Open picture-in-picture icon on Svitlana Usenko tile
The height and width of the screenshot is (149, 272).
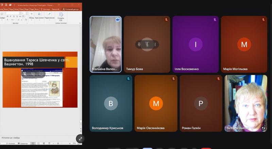(x=263, y=128)
